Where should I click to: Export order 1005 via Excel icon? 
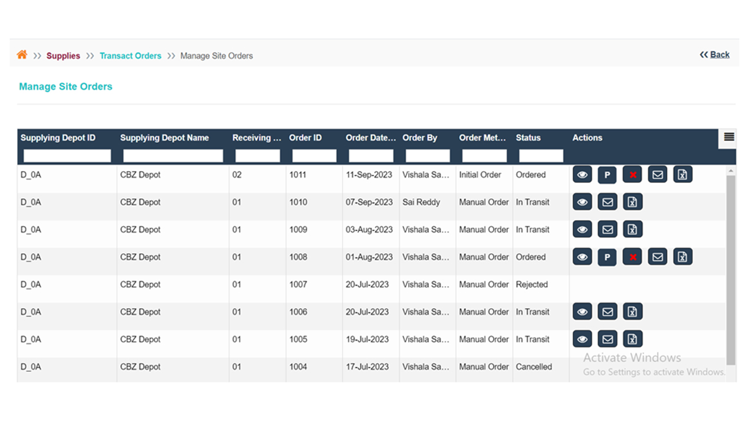tap(632, 339)
